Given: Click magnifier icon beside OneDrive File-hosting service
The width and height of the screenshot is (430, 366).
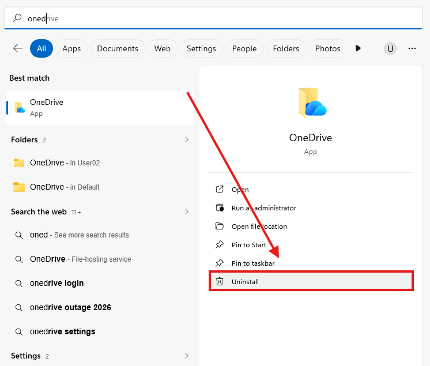Looking at the screenshot, I should (18, 259).
